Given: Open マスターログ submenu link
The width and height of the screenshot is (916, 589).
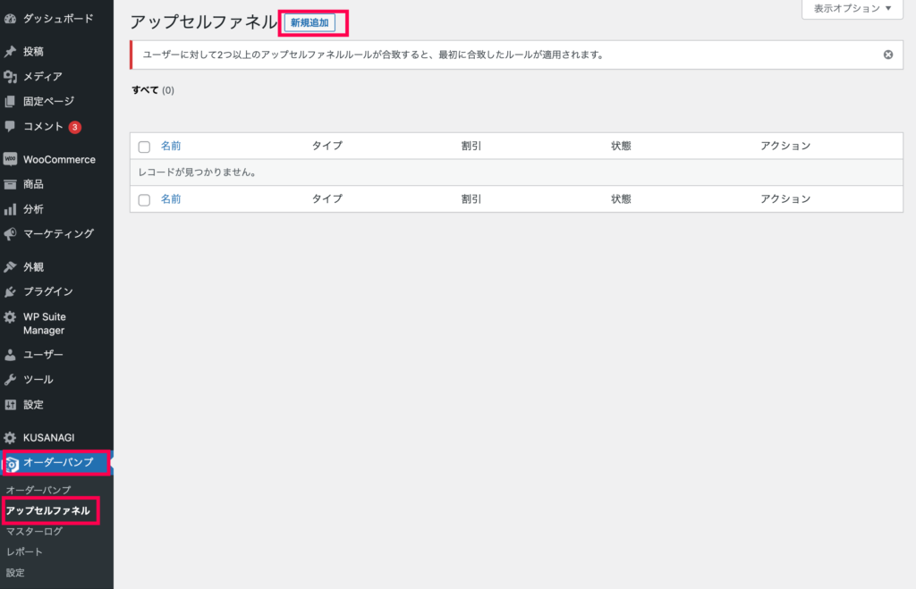Looking at the screenshot, I should tap(34, 531).
